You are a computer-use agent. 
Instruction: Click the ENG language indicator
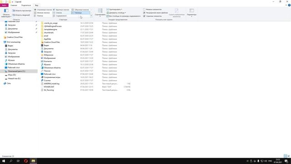pos(270,161)
